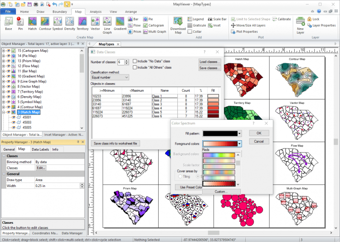Viewport: 340px width, 242px height.
Task: Open the Data Labels property tab
Action: [40, 149]
